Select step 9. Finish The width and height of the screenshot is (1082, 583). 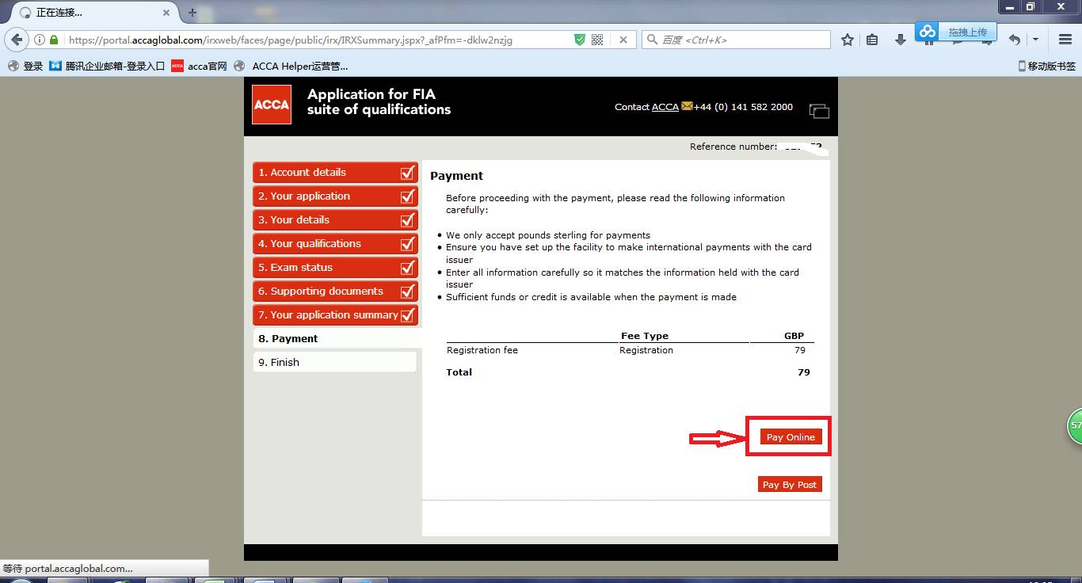[285, 362]
